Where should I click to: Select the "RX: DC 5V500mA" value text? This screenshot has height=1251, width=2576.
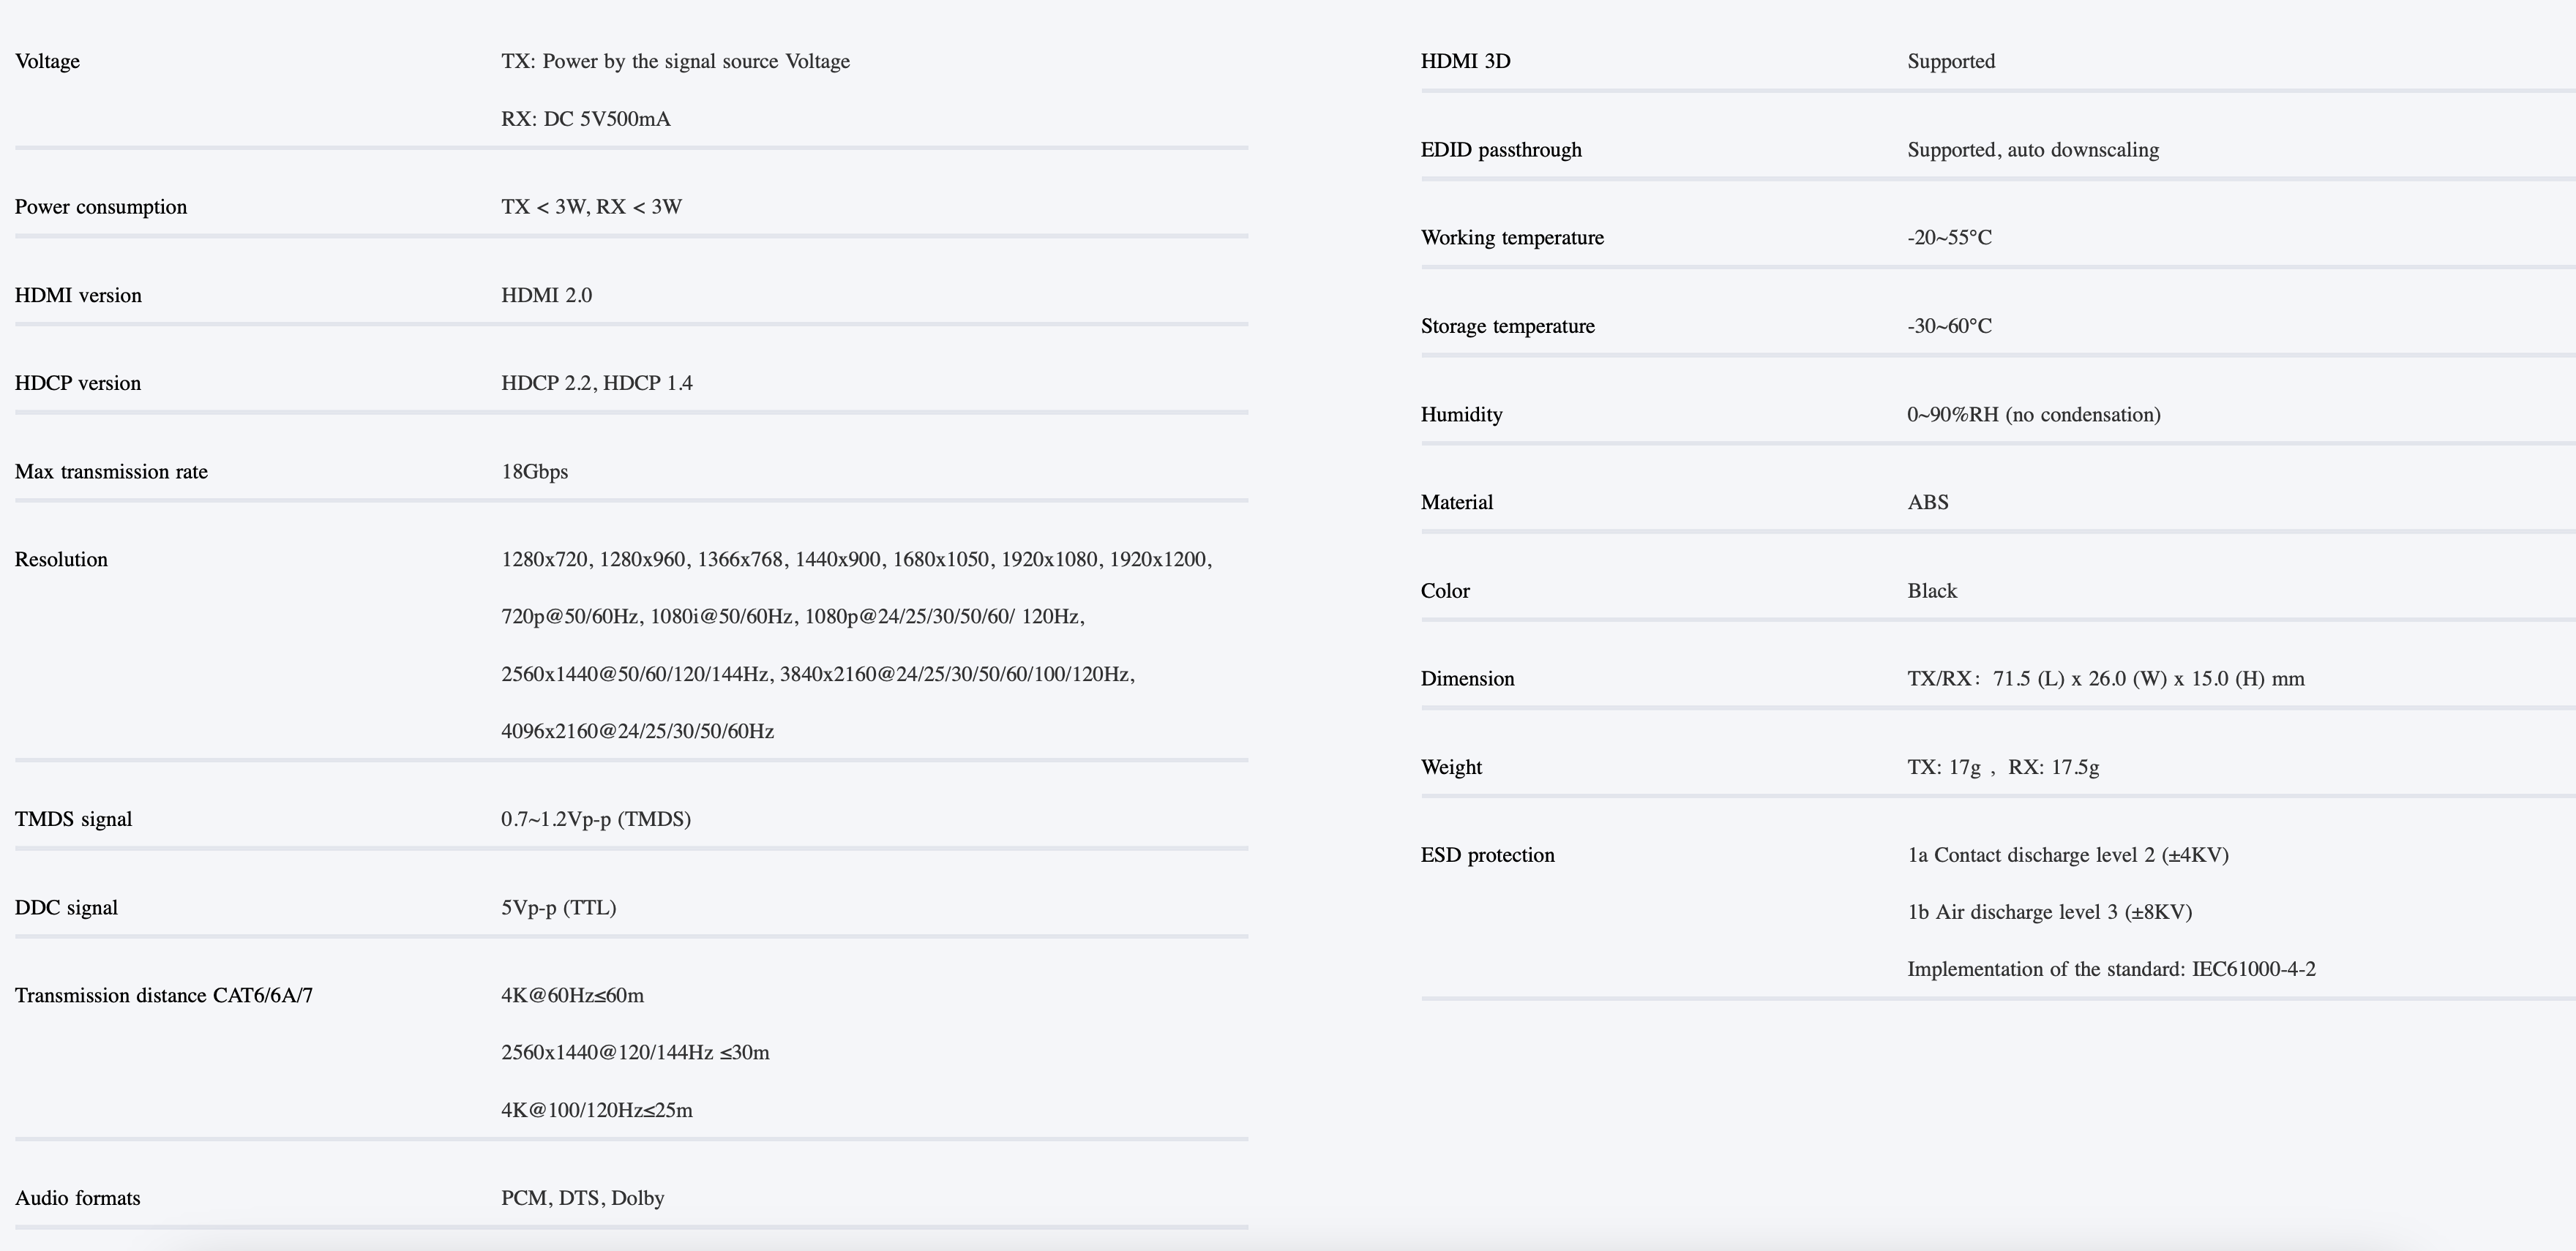click(585, 119)
